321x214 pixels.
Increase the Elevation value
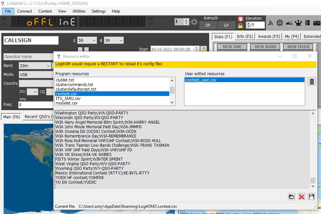pyautogui.click(x=248, y=23)
